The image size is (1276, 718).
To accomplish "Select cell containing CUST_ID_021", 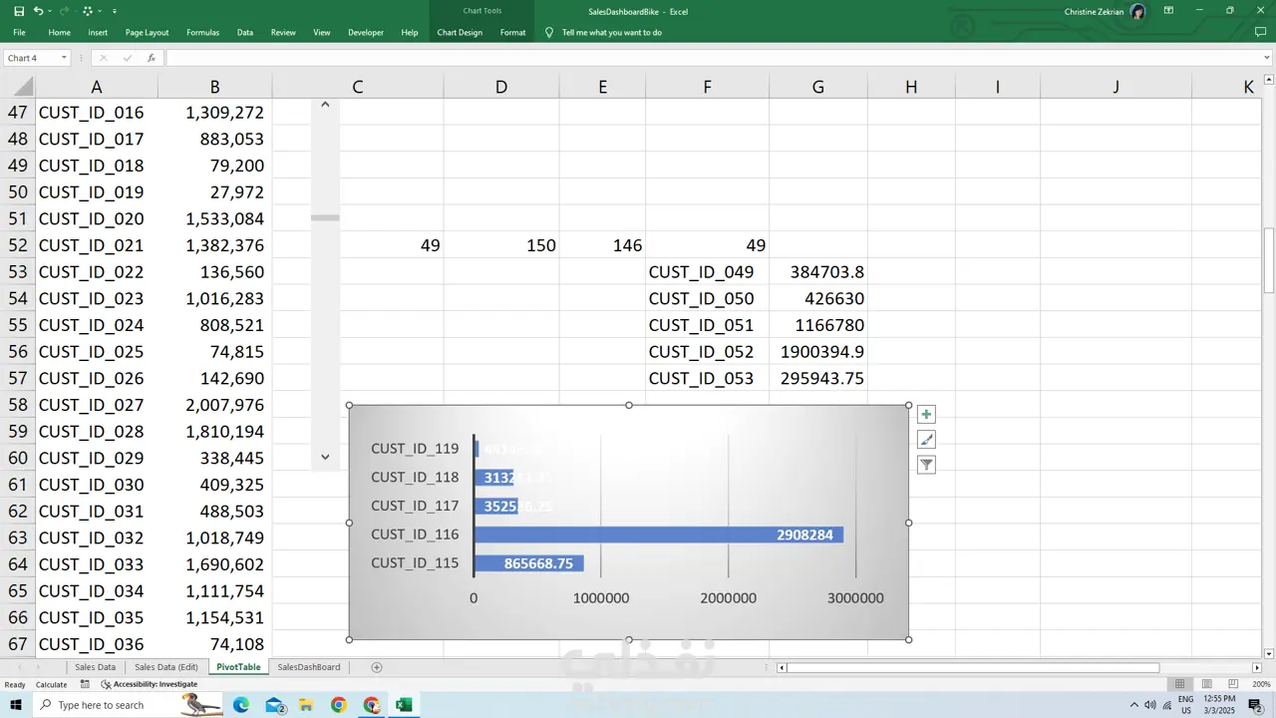I will [97, 245].
